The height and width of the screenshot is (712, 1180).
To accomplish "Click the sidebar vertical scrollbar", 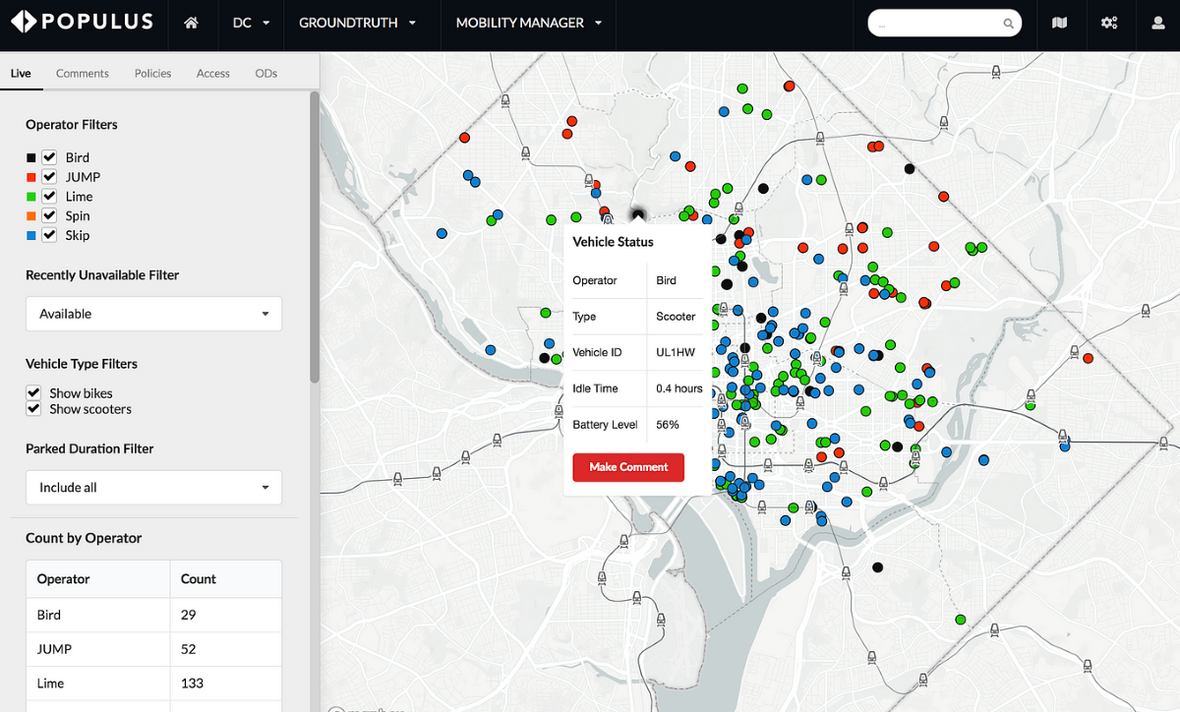I will pos(315,236).
